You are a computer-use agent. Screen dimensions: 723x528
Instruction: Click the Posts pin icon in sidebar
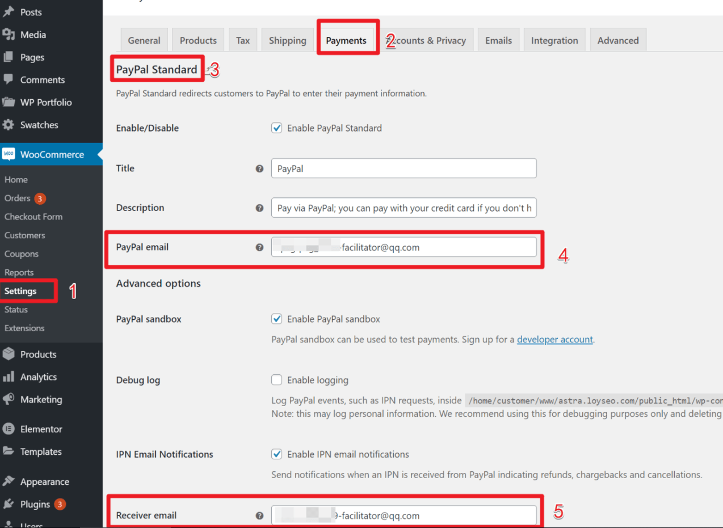pos(9,12)
